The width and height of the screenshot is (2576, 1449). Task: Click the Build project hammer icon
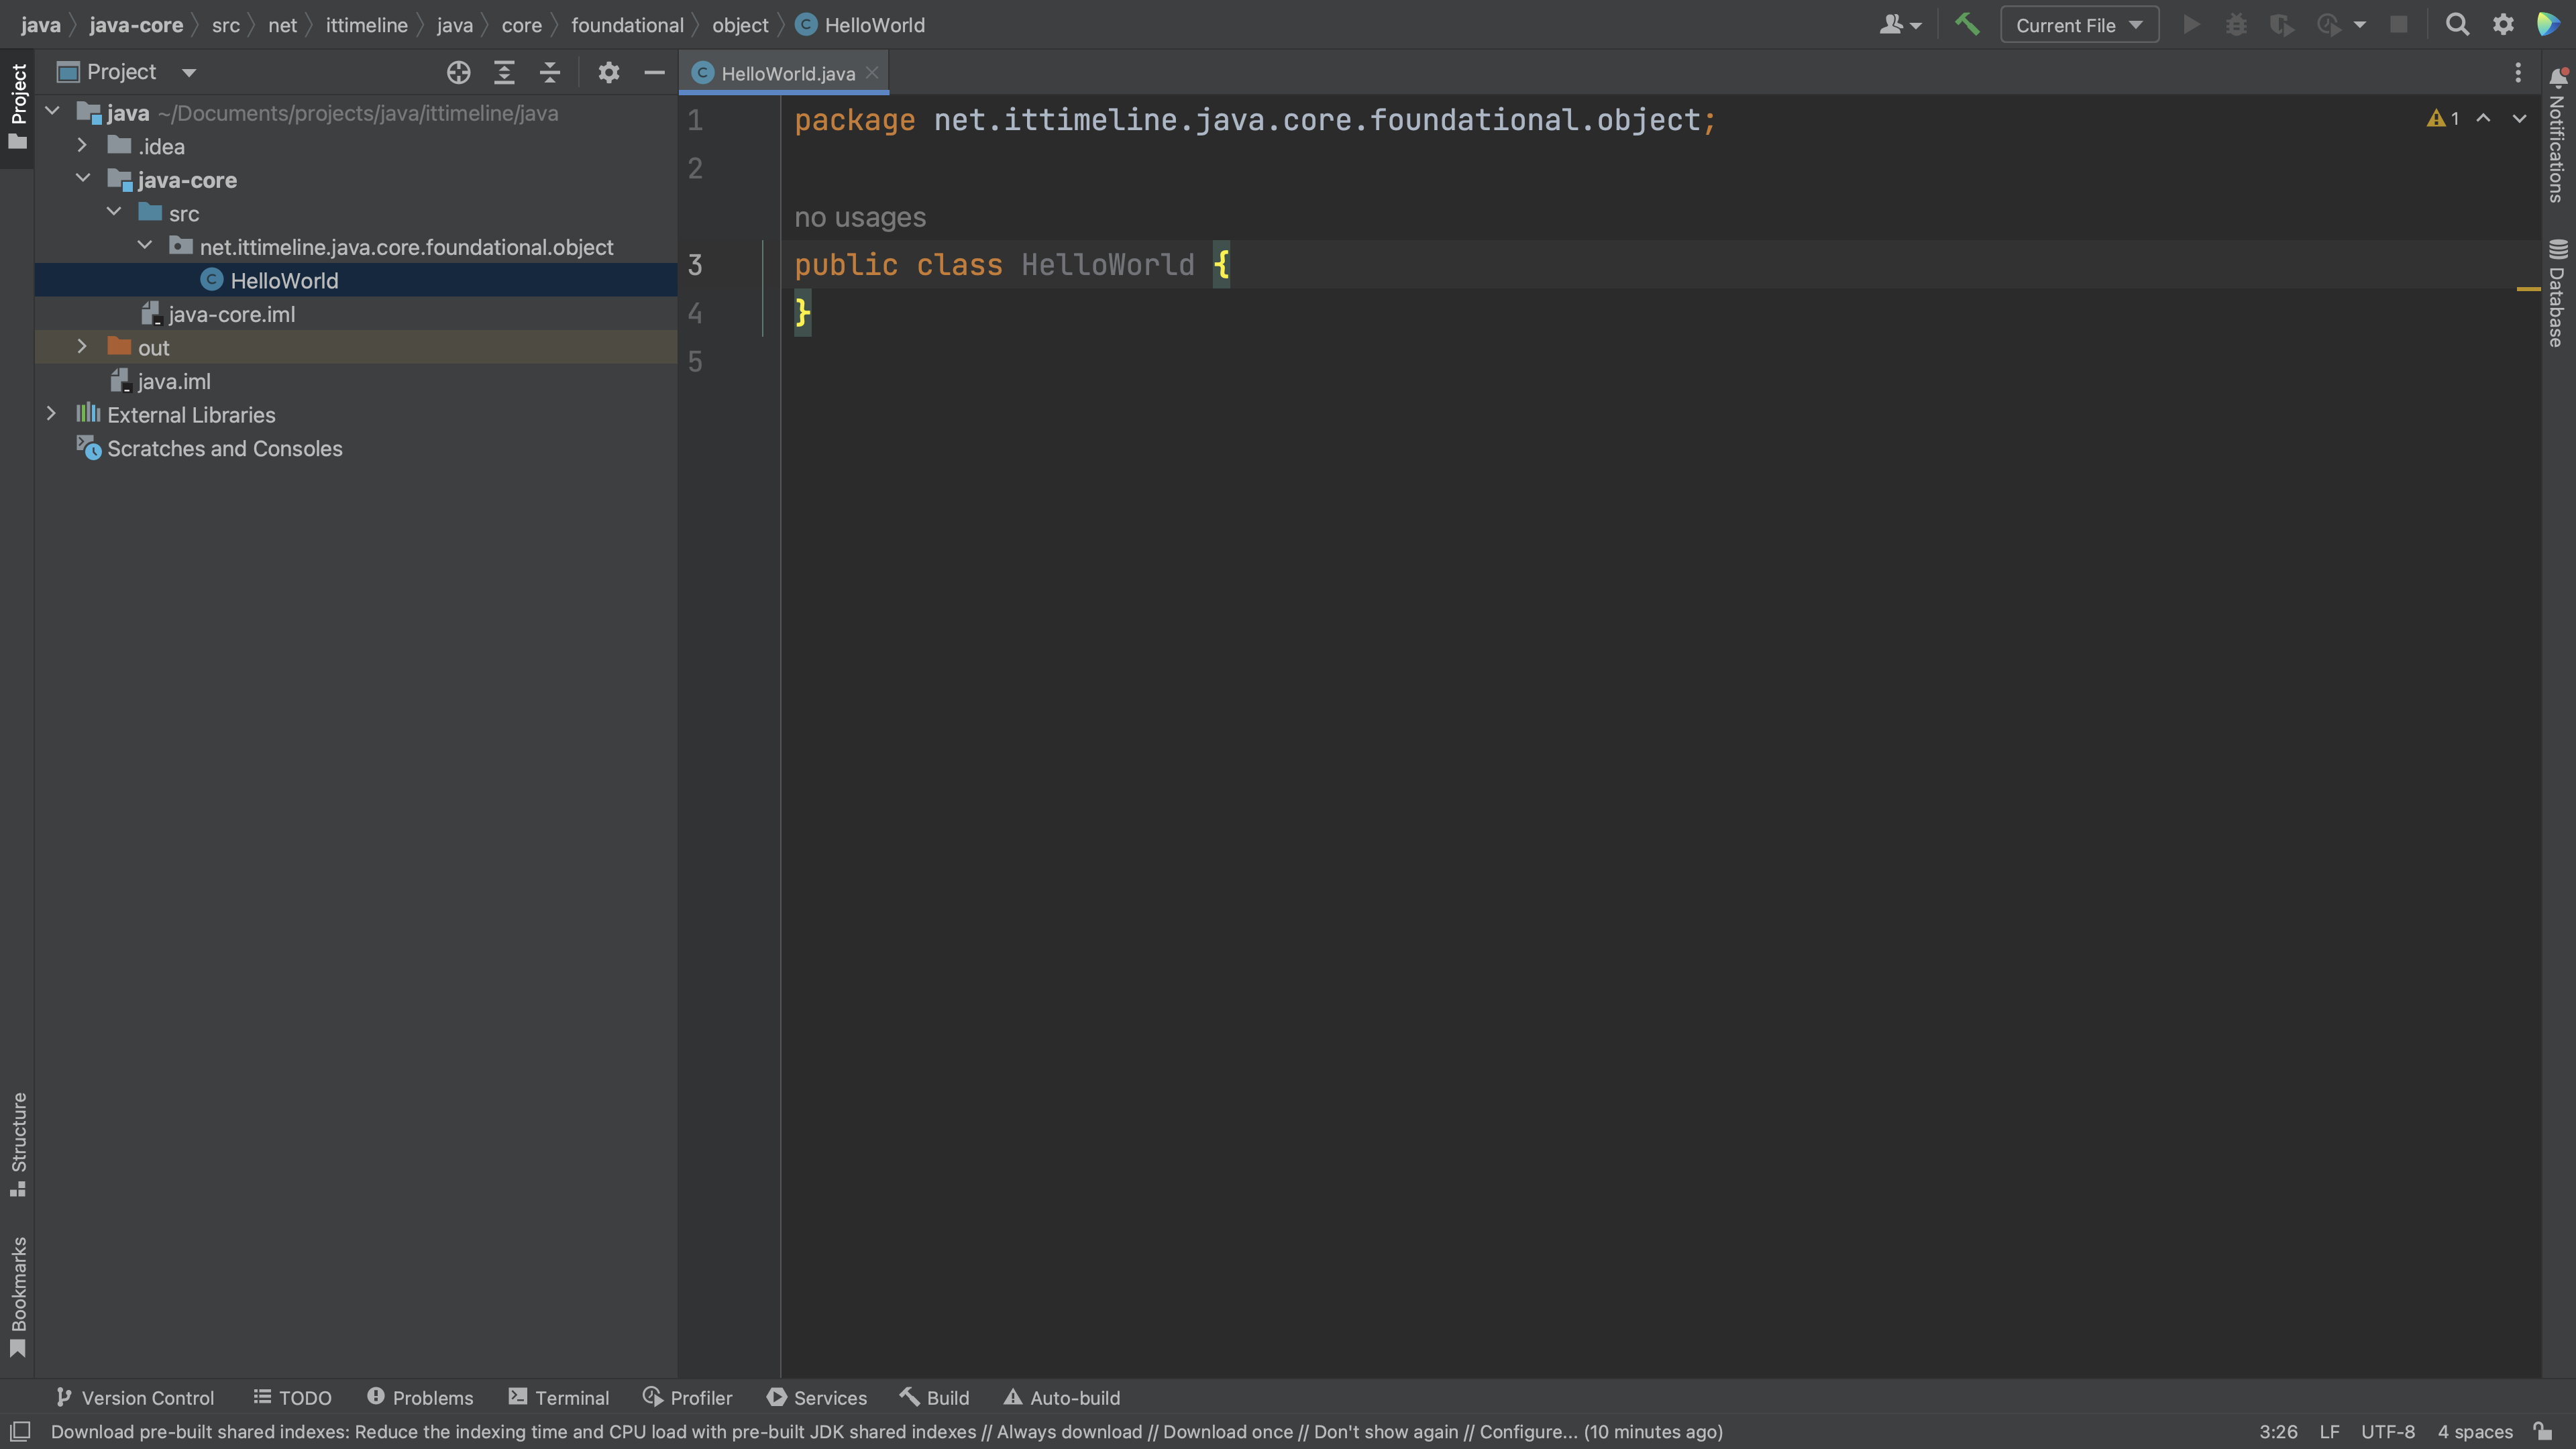(x=1966, y=25)
